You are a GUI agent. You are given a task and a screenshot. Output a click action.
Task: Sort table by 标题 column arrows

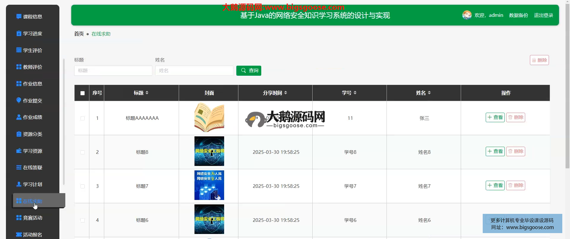tap(147, 93)
